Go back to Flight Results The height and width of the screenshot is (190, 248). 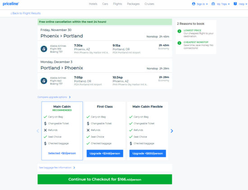pos(26,13)
